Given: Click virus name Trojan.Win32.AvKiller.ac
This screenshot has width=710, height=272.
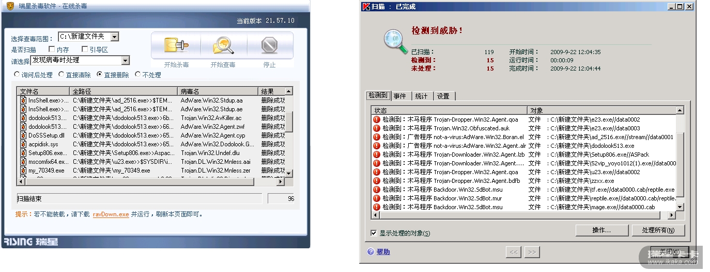Looking at the screenshot, I should pyautogui.click(x=211, y=118).
